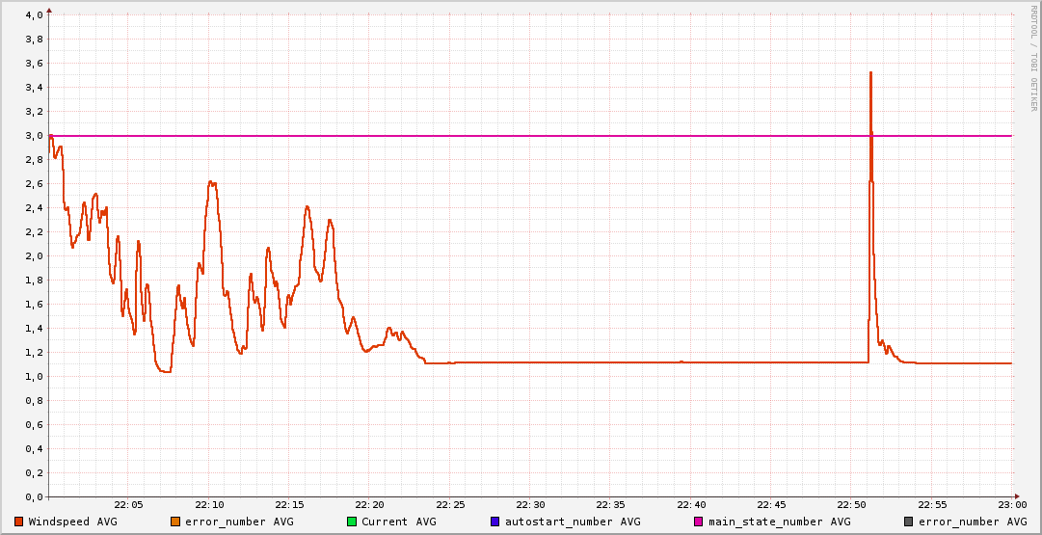Select the Windspeed AVG legend label
Image resolution: width=1042 pixels, height=535 pixels.
click(x=71, y=522)
